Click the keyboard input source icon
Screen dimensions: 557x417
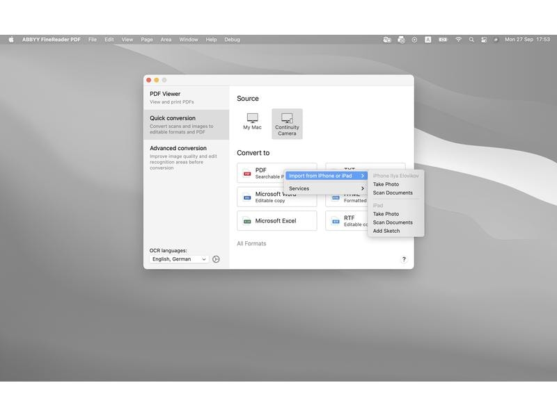(428, 40)
